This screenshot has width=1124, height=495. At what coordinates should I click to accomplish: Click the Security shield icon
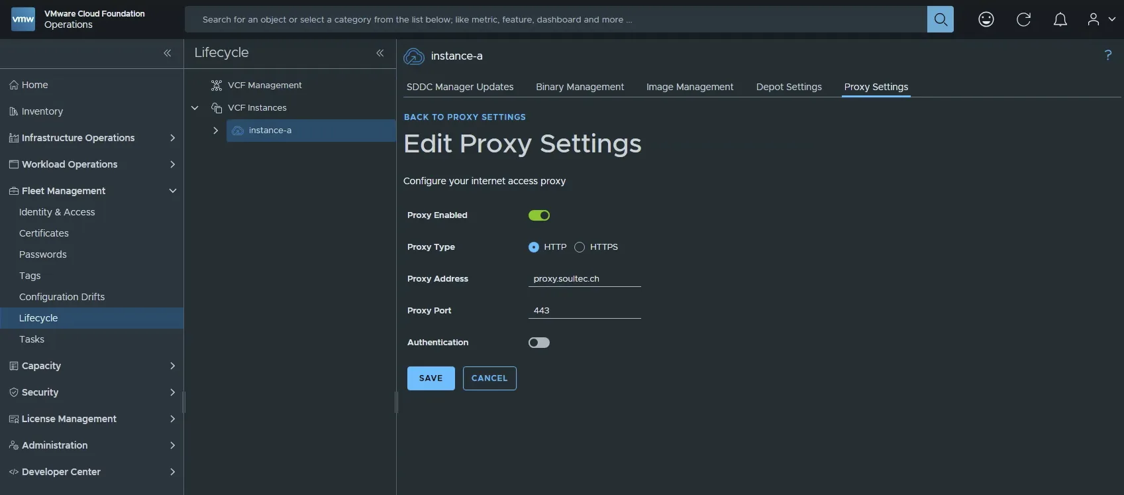[x=14, y=392]
